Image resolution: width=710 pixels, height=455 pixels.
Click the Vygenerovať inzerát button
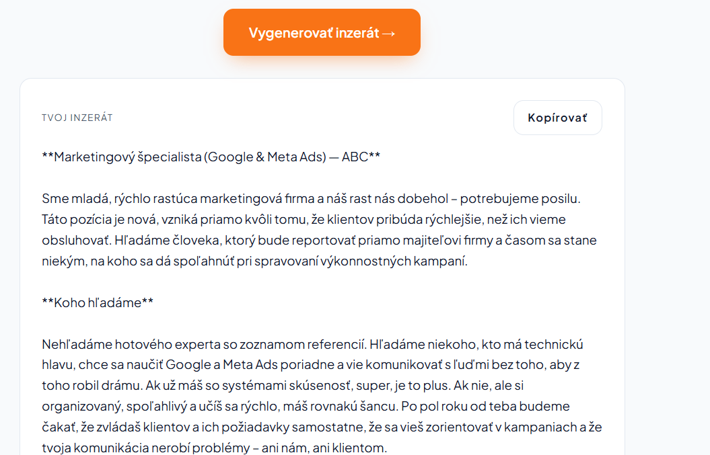pos(322,32)
